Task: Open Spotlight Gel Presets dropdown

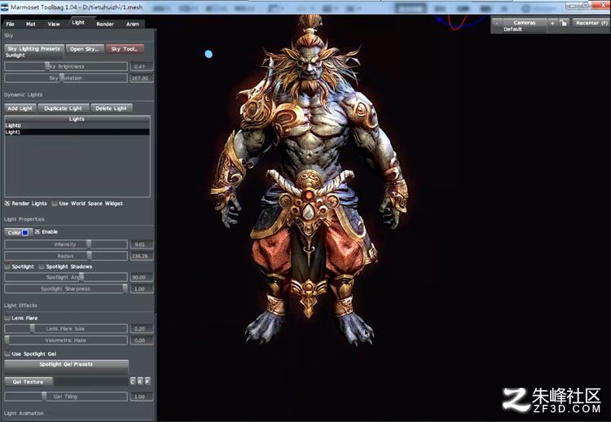Action: [66, 365]
